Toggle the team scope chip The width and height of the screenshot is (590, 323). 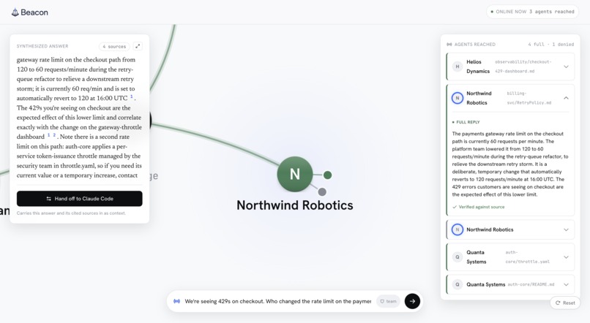click(x=388, y=301)
